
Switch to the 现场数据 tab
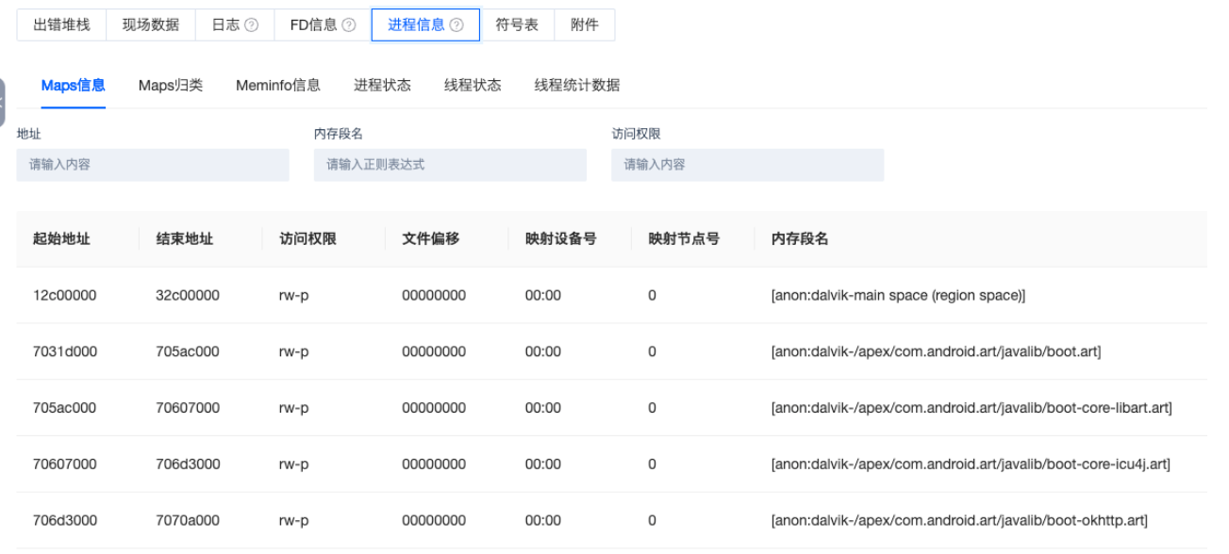150,25
